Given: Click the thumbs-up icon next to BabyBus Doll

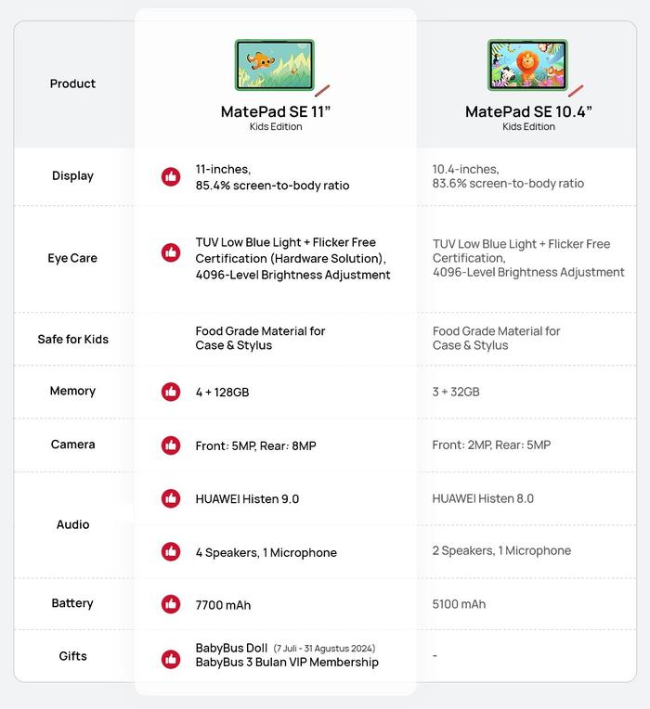Looking at the screenshot, I should pyautogui.click(x=171, y=658).
